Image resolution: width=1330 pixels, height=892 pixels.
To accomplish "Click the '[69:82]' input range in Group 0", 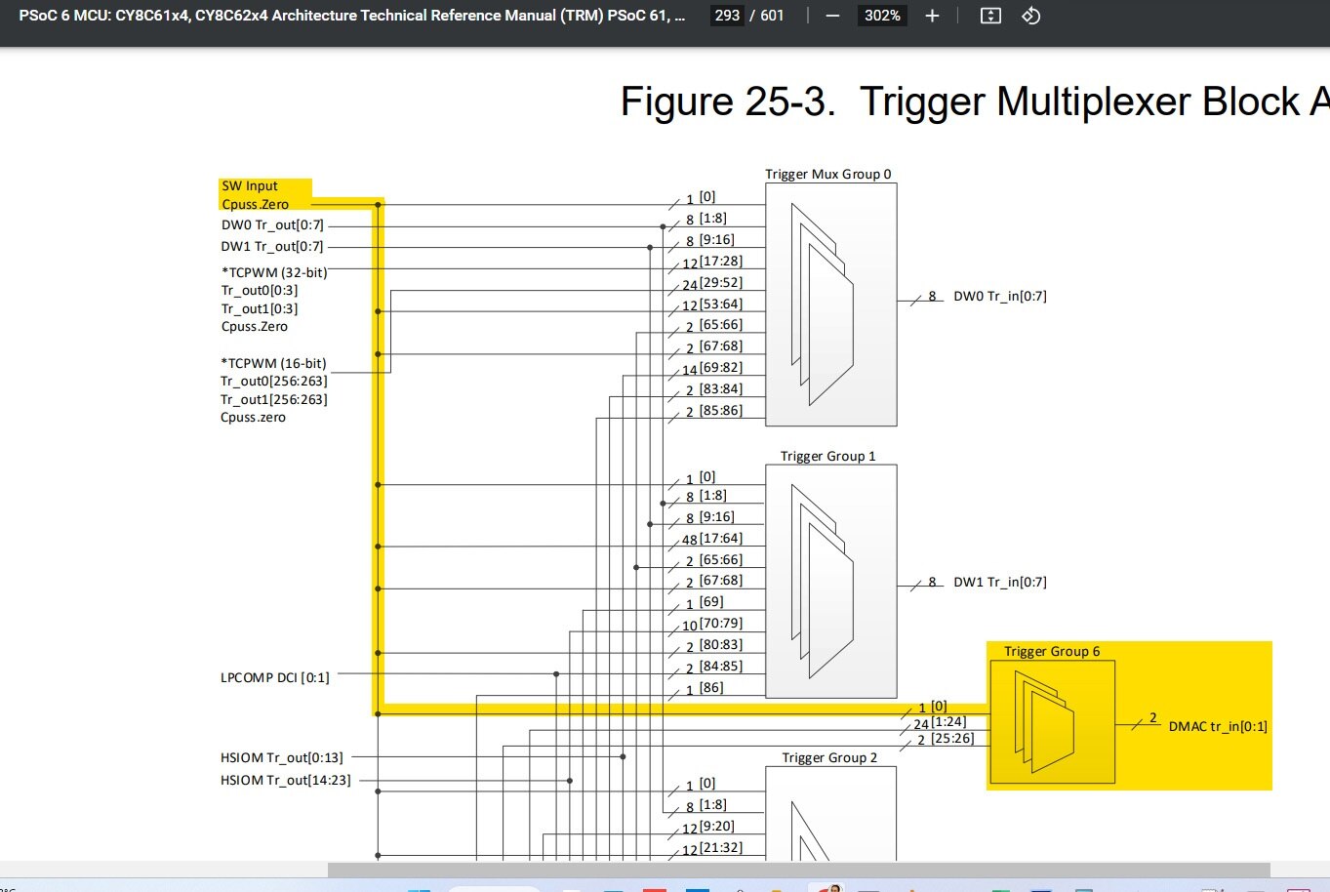I will tap(721, 368).
